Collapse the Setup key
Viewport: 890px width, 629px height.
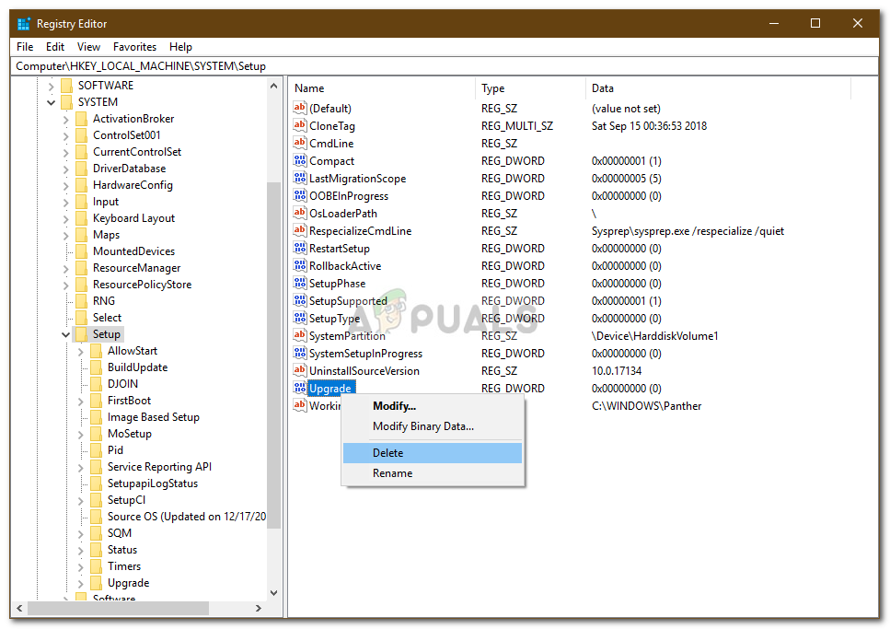(66, 334)
